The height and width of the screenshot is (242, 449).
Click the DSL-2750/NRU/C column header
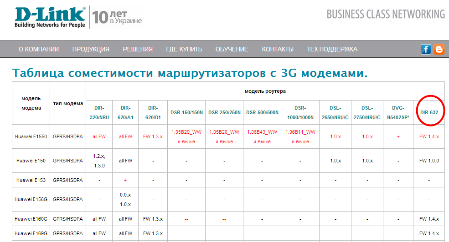pyautogui.click(x=367, y=112)
